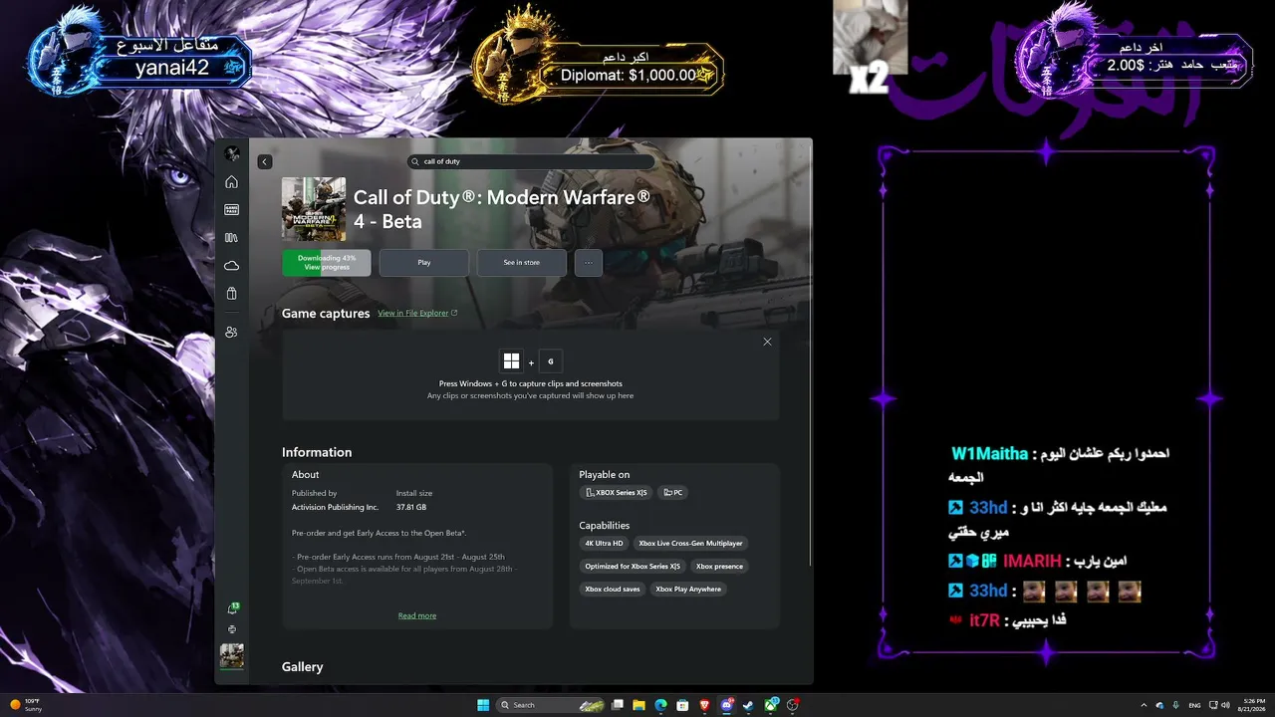Click the microphone tray icon
Screen dimensions: 1275x717
point(1176,705)
